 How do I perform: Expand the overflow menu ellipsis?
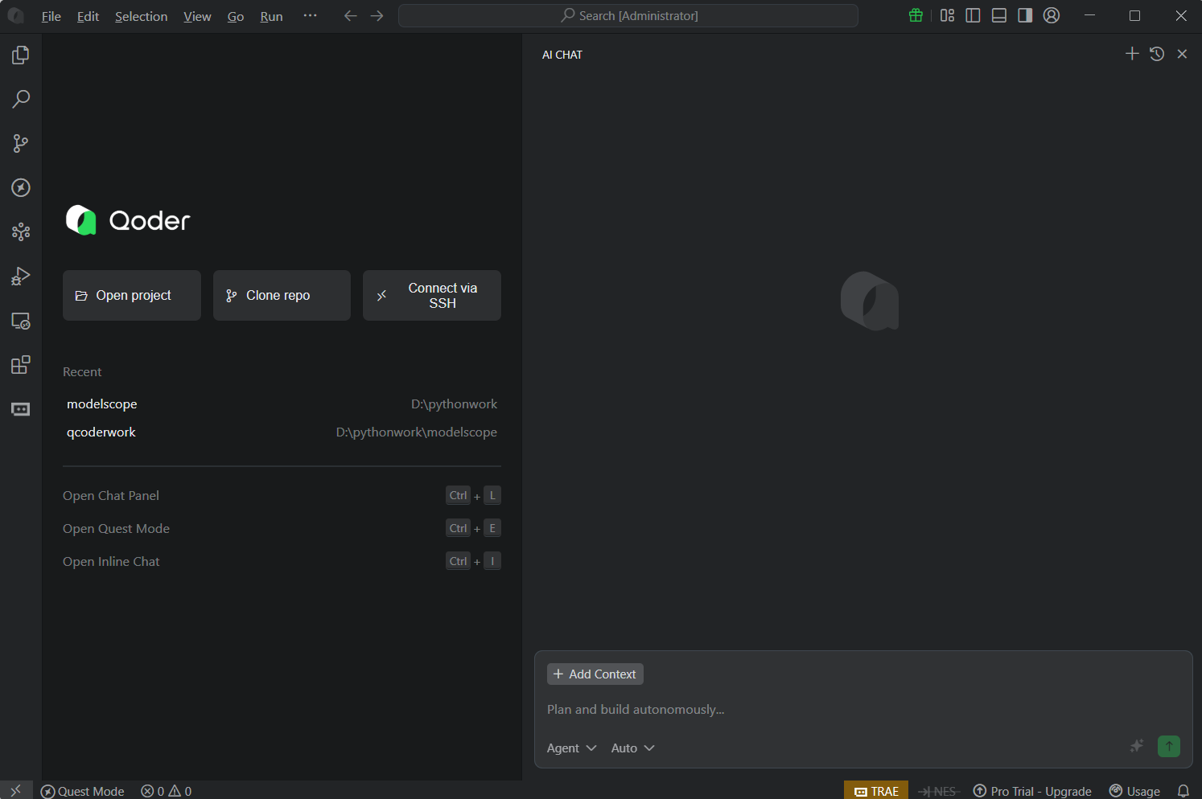311,15
